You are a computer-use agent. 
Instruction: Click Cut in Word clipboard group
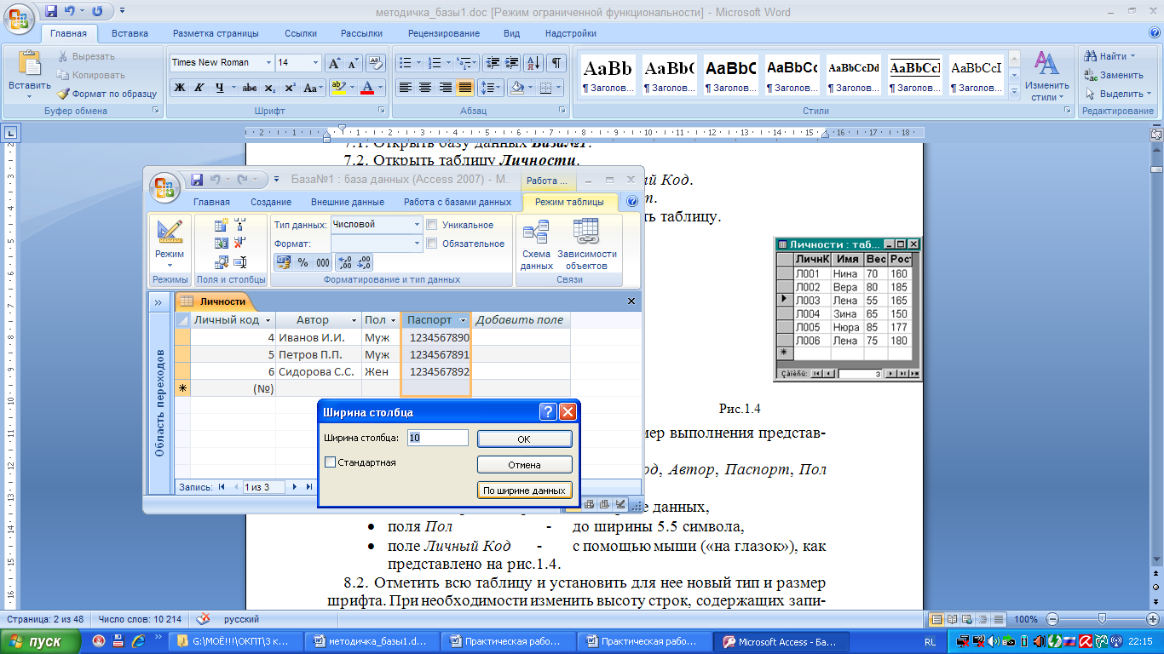(x=86, y=56)
